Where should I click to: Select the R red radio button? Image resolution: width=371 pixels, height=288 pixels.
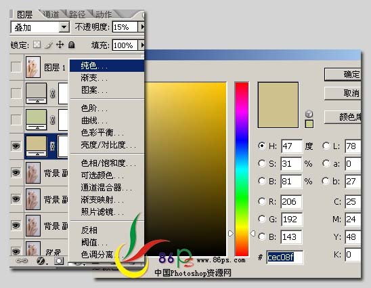click(x=262, y=201)
